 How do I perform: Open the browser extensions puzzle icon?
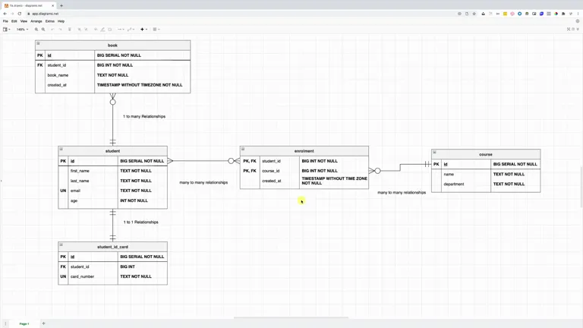563,14
